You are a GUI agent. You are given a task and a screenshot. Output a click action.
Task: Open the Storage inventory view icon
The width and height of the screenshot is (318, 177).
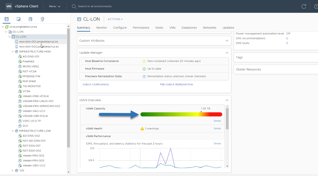click(30, 19)
